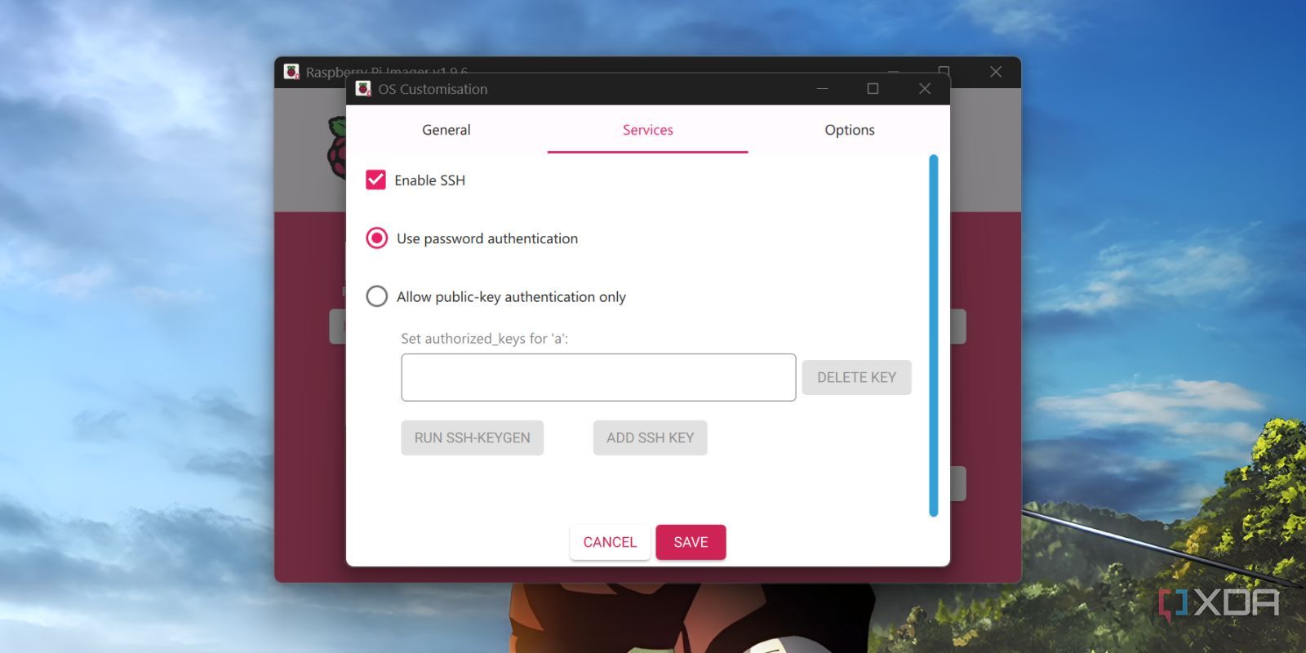The width and height of the screenshot is (1306, 653).
Task: Close the Raspberry Pi Imager window
Action: point(996,72)
